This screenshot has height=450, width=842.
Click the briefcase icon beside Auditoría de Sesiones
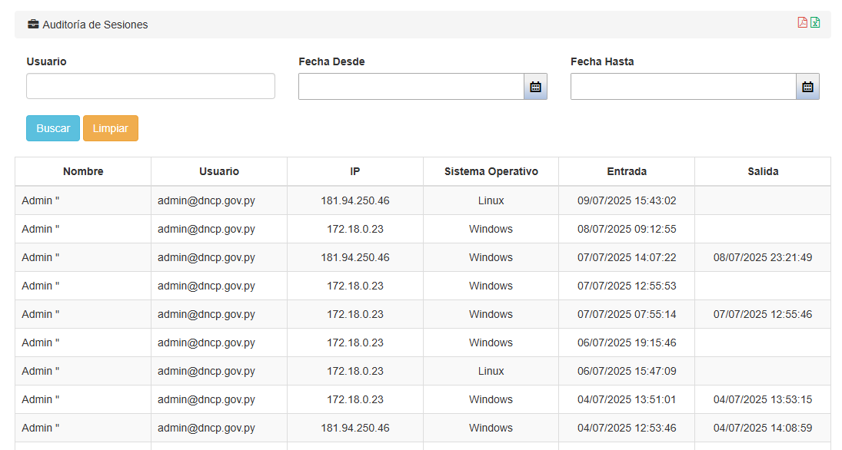(x=33, y=25)
